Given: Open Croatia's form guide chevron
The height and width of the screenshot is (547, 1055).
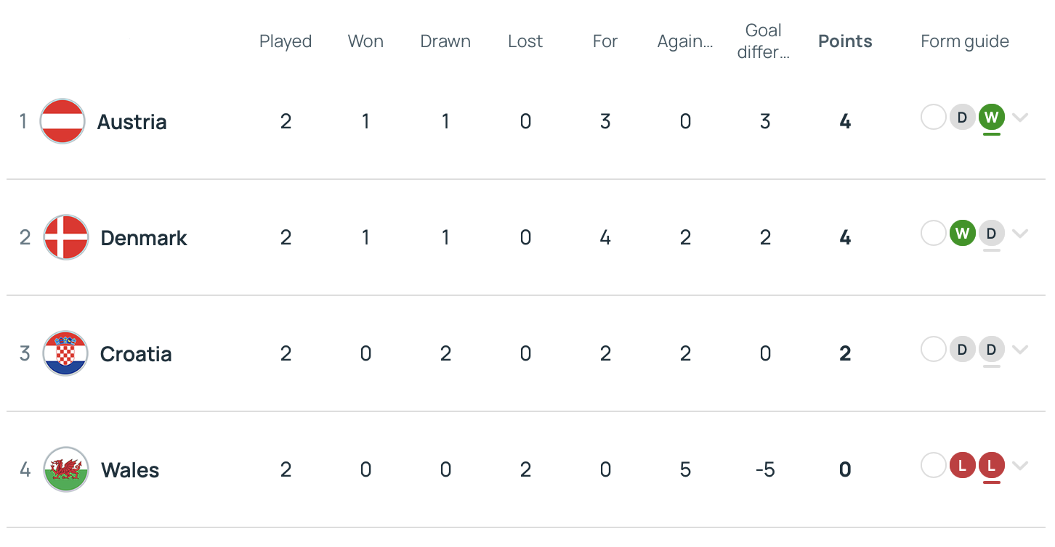Looking at the screenshot, I should pyautogui.click(x=1020, y=350).
